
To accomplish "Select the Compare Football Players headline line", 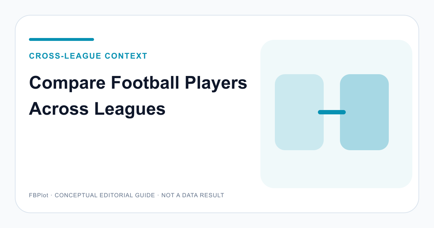I will click(138, 84).
